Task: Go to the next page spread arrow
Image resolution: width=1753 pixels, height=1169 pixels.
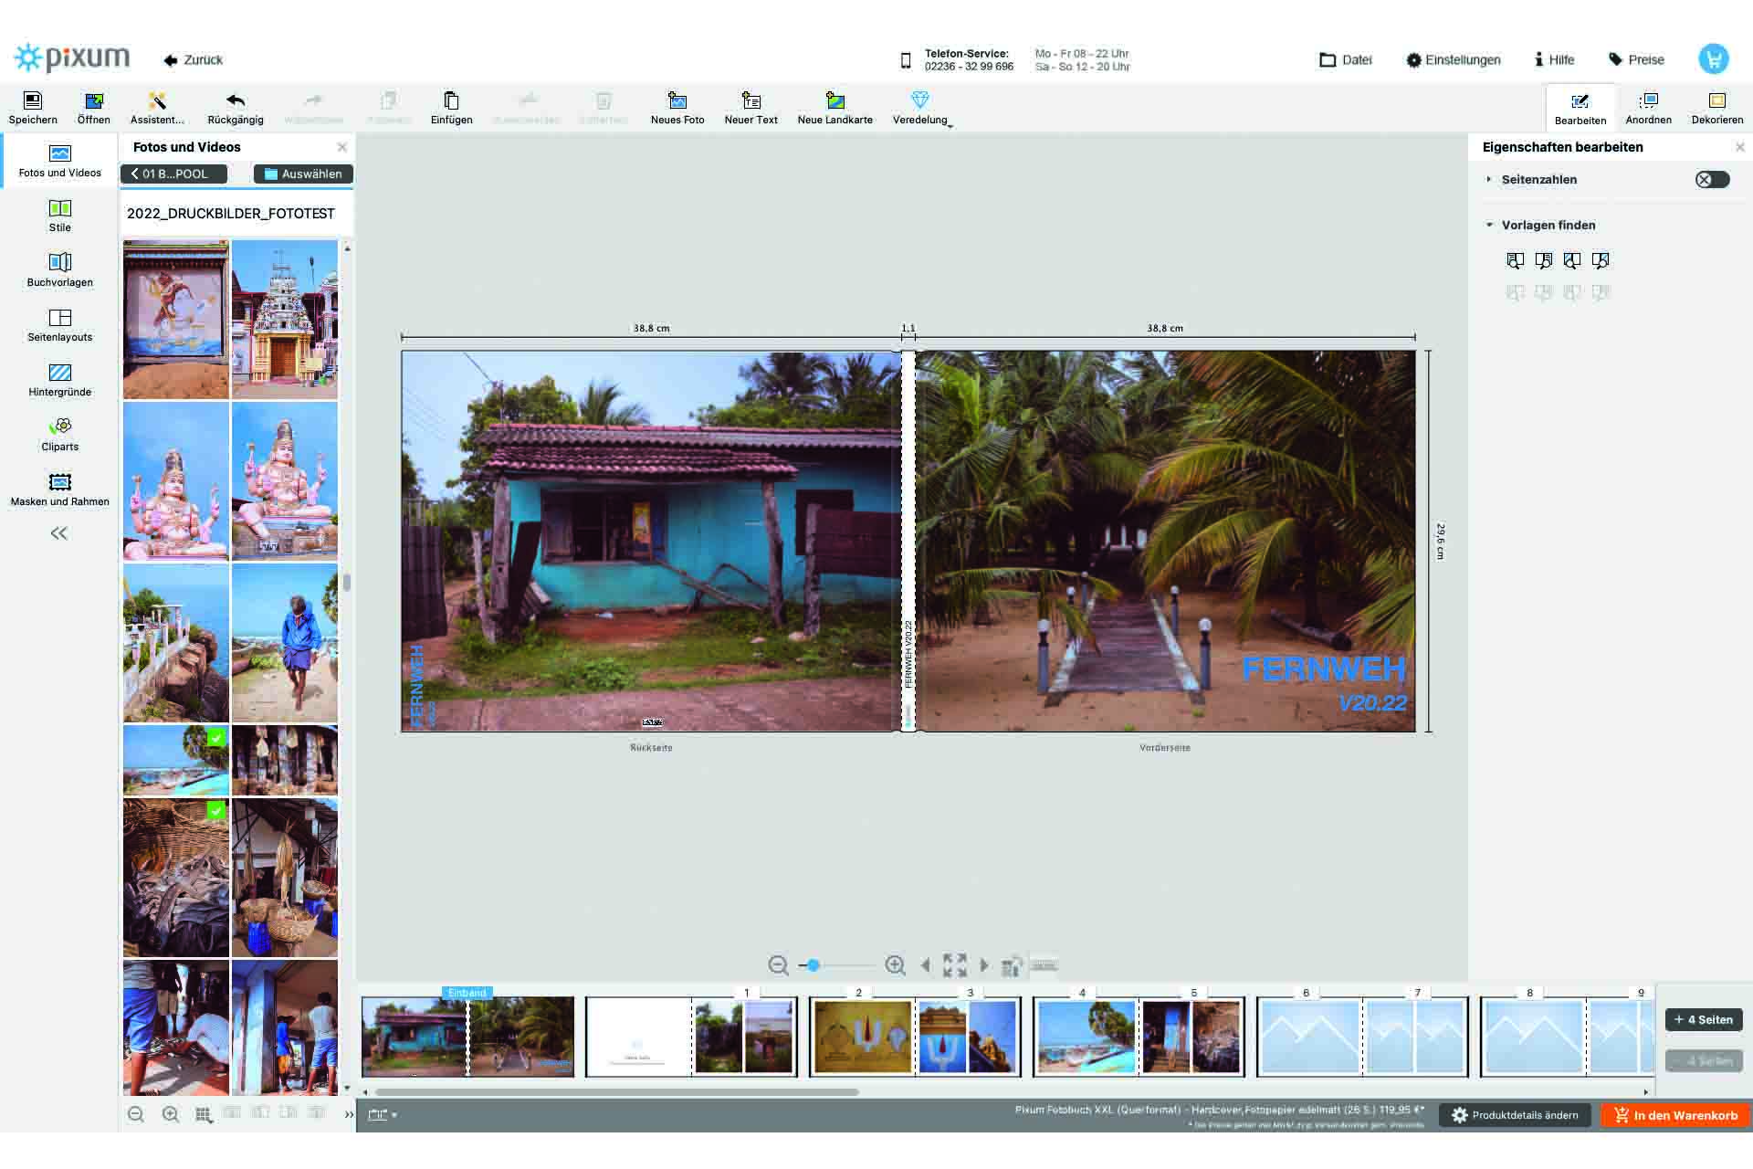Action: pyautogui.click(x=984, y=965)
